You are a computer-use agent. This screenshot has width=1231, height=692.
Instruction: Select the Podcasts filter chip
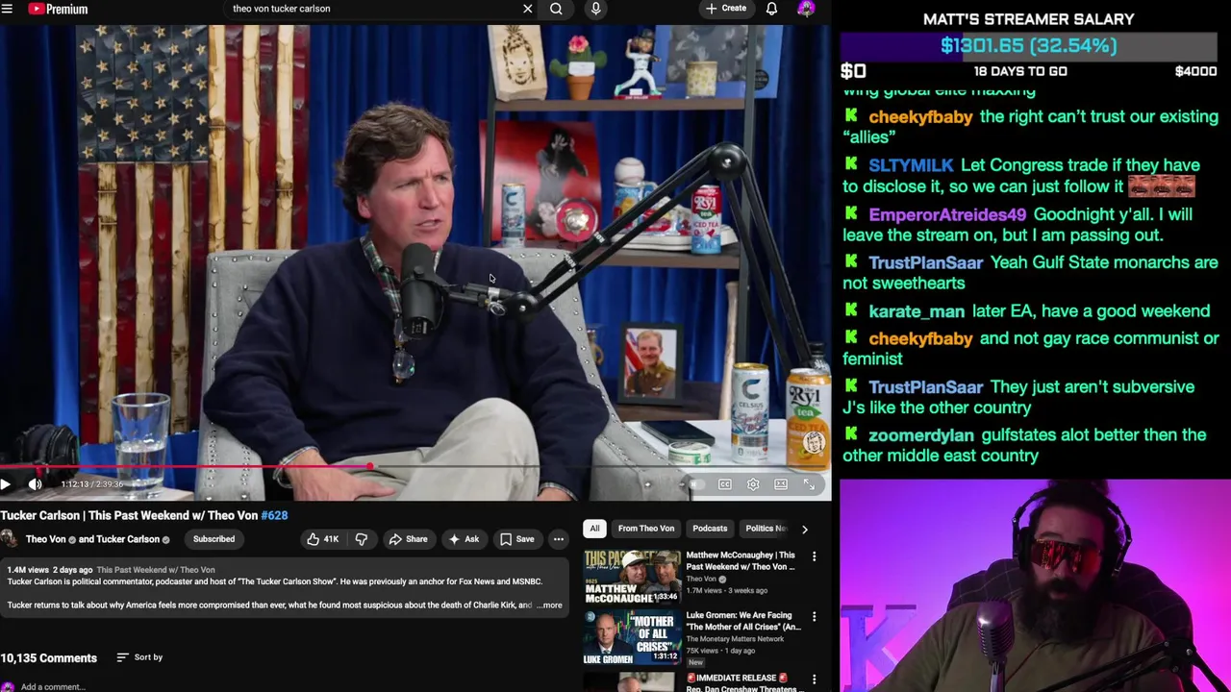pyautogui.click(x=710, y=529)
